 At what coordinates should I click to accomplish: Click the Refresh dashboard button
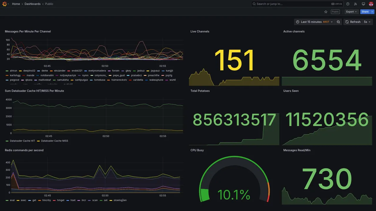352,22
